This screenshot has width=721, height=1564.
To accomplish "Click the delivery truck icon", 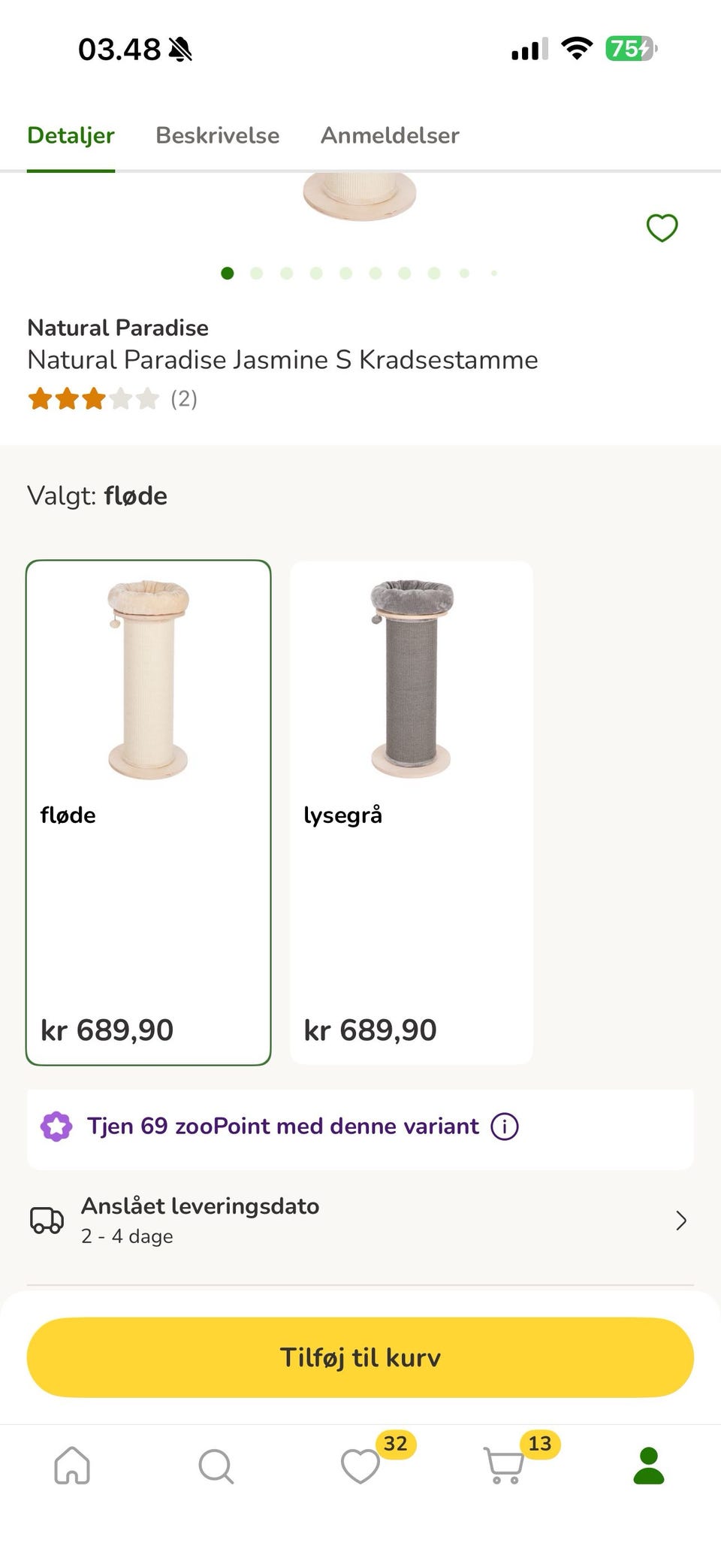I will 47,1220.
